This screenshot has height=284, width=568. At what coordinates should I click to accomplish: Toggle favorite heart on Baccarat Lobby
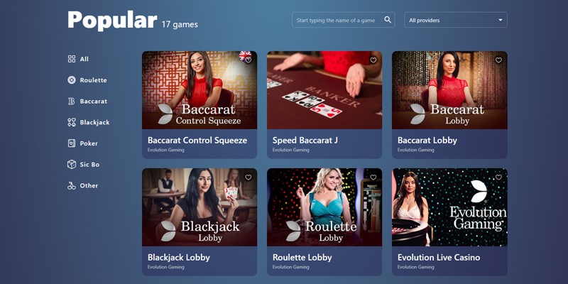coord(498,60)
